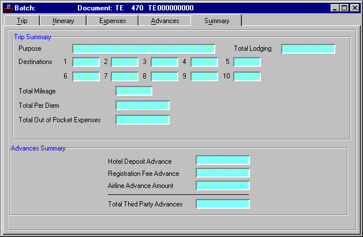Click the Advances Summary group label
This screenshot has width=363, height=237.
click(x=38, y=148)
